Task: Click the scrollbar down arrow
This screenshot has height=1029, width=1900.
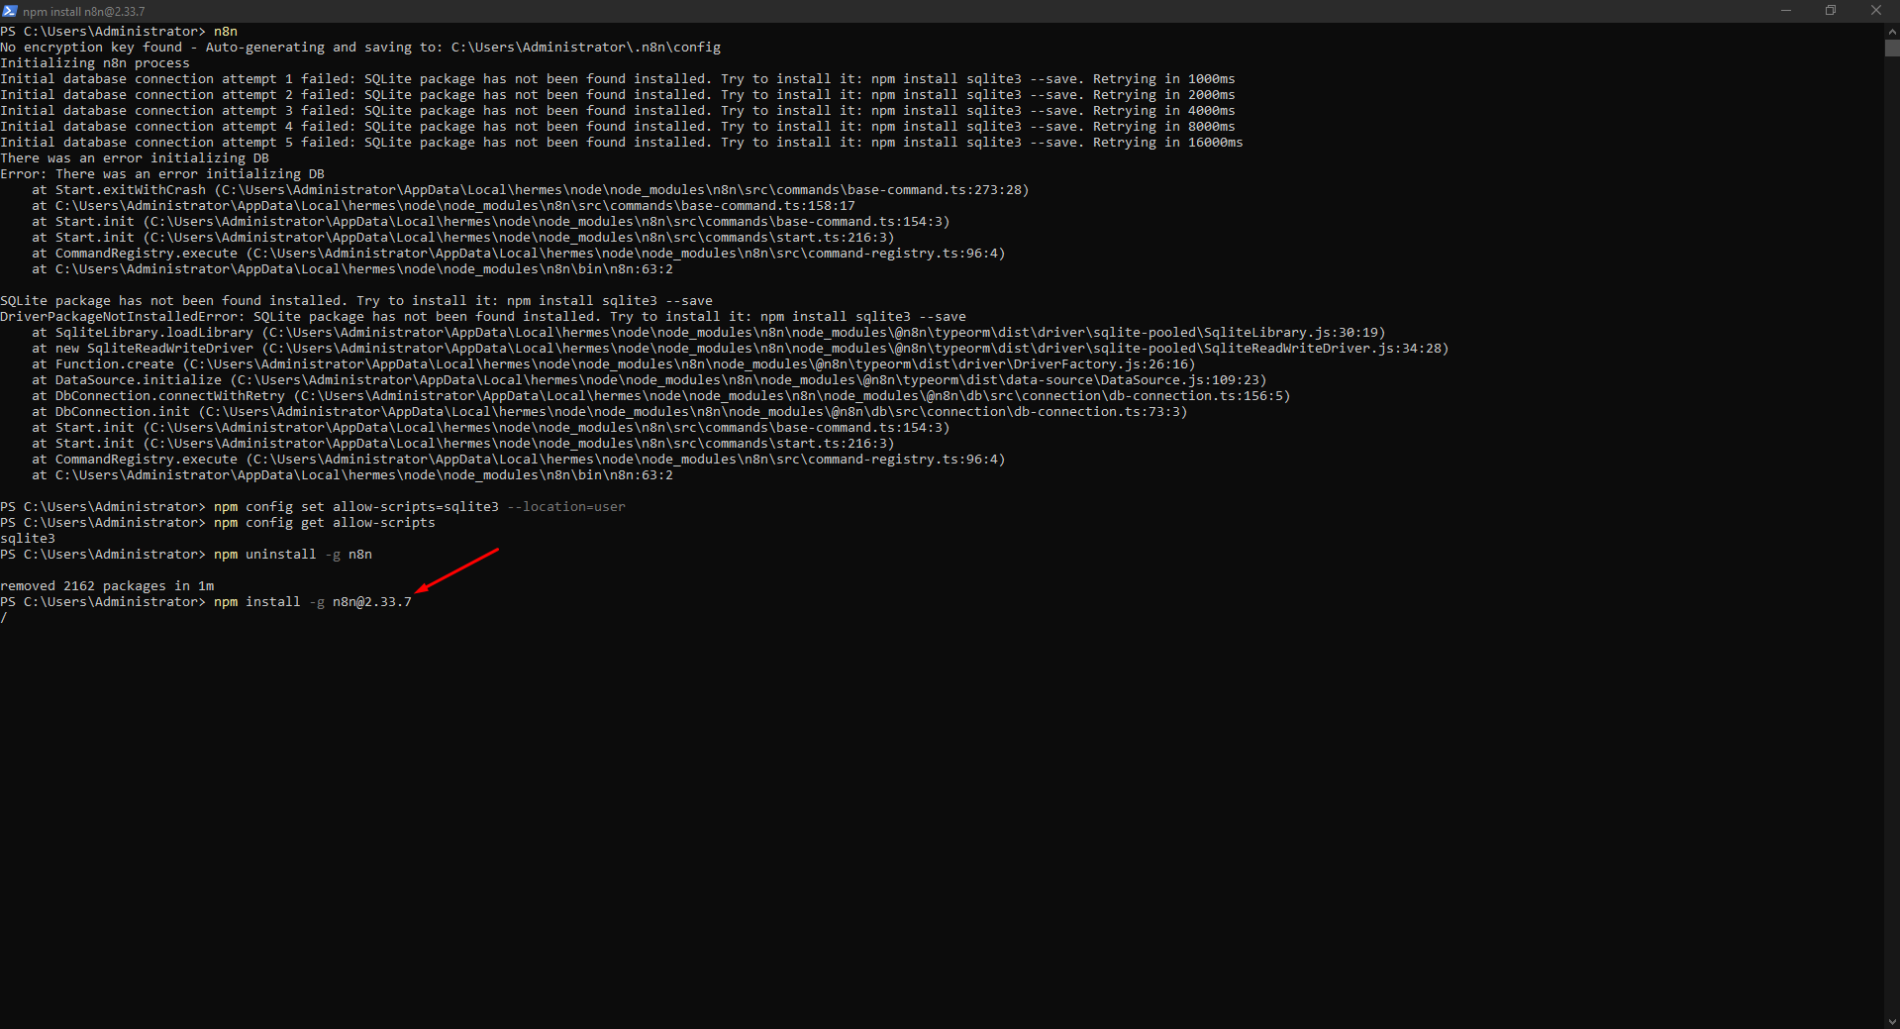Action: [x=1892, y=1021]
